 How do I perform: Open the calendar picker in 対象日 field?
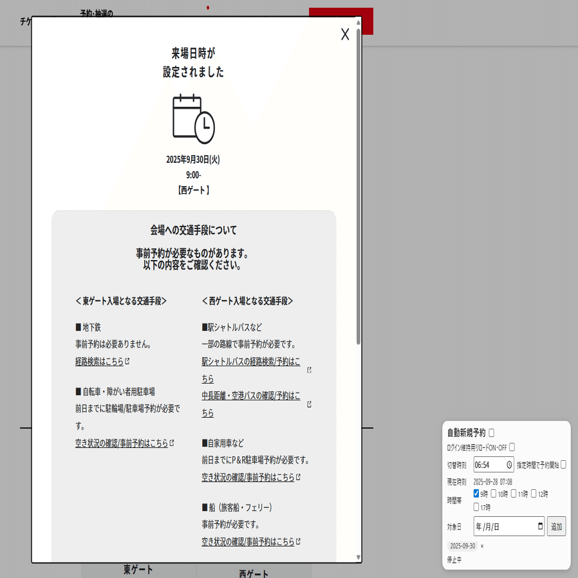(540, 526)
